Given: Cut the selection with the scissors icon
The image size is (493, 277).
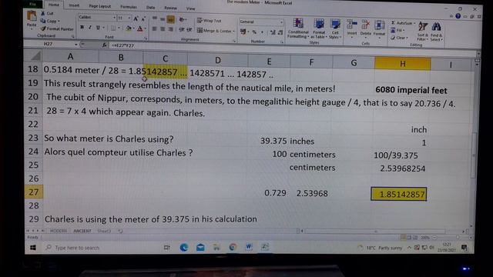Looking at the screenshot, I should (x=43, y=14).
